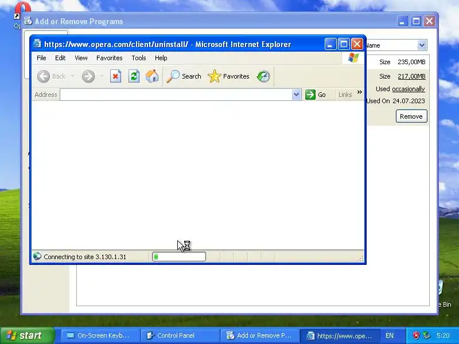Open the Search pane magnifier
The image size is (459, 344).
(x=173, y=76)
